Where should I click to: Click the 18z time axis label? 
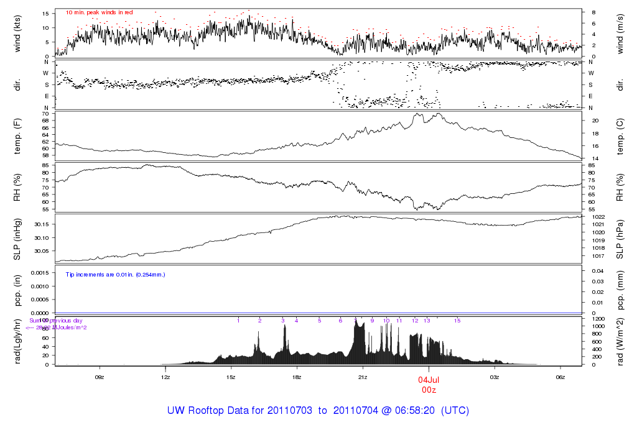(297, 377)
